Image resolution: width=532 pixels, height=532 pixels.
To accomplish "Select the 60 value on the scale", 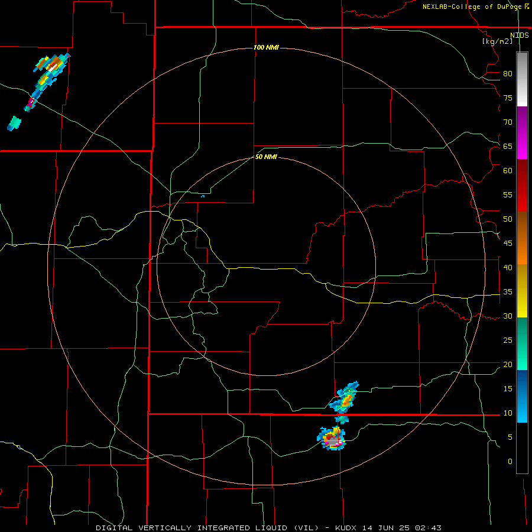I will [x=508, y=171].
